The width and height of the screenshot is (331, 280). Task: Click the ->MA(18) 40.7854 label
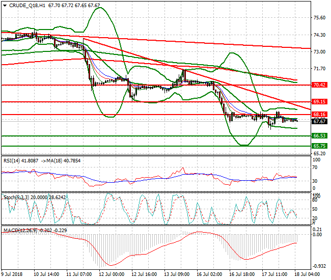tap(61, 161)
